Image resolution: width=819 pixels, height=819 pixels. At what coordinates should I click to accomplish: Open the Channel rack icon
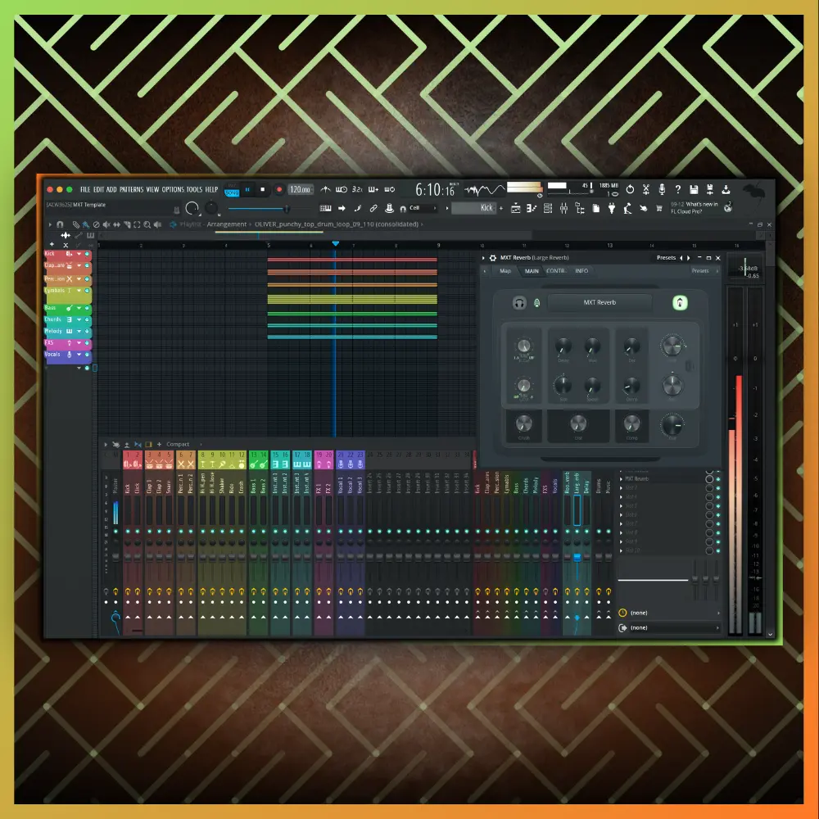point(547,208)
